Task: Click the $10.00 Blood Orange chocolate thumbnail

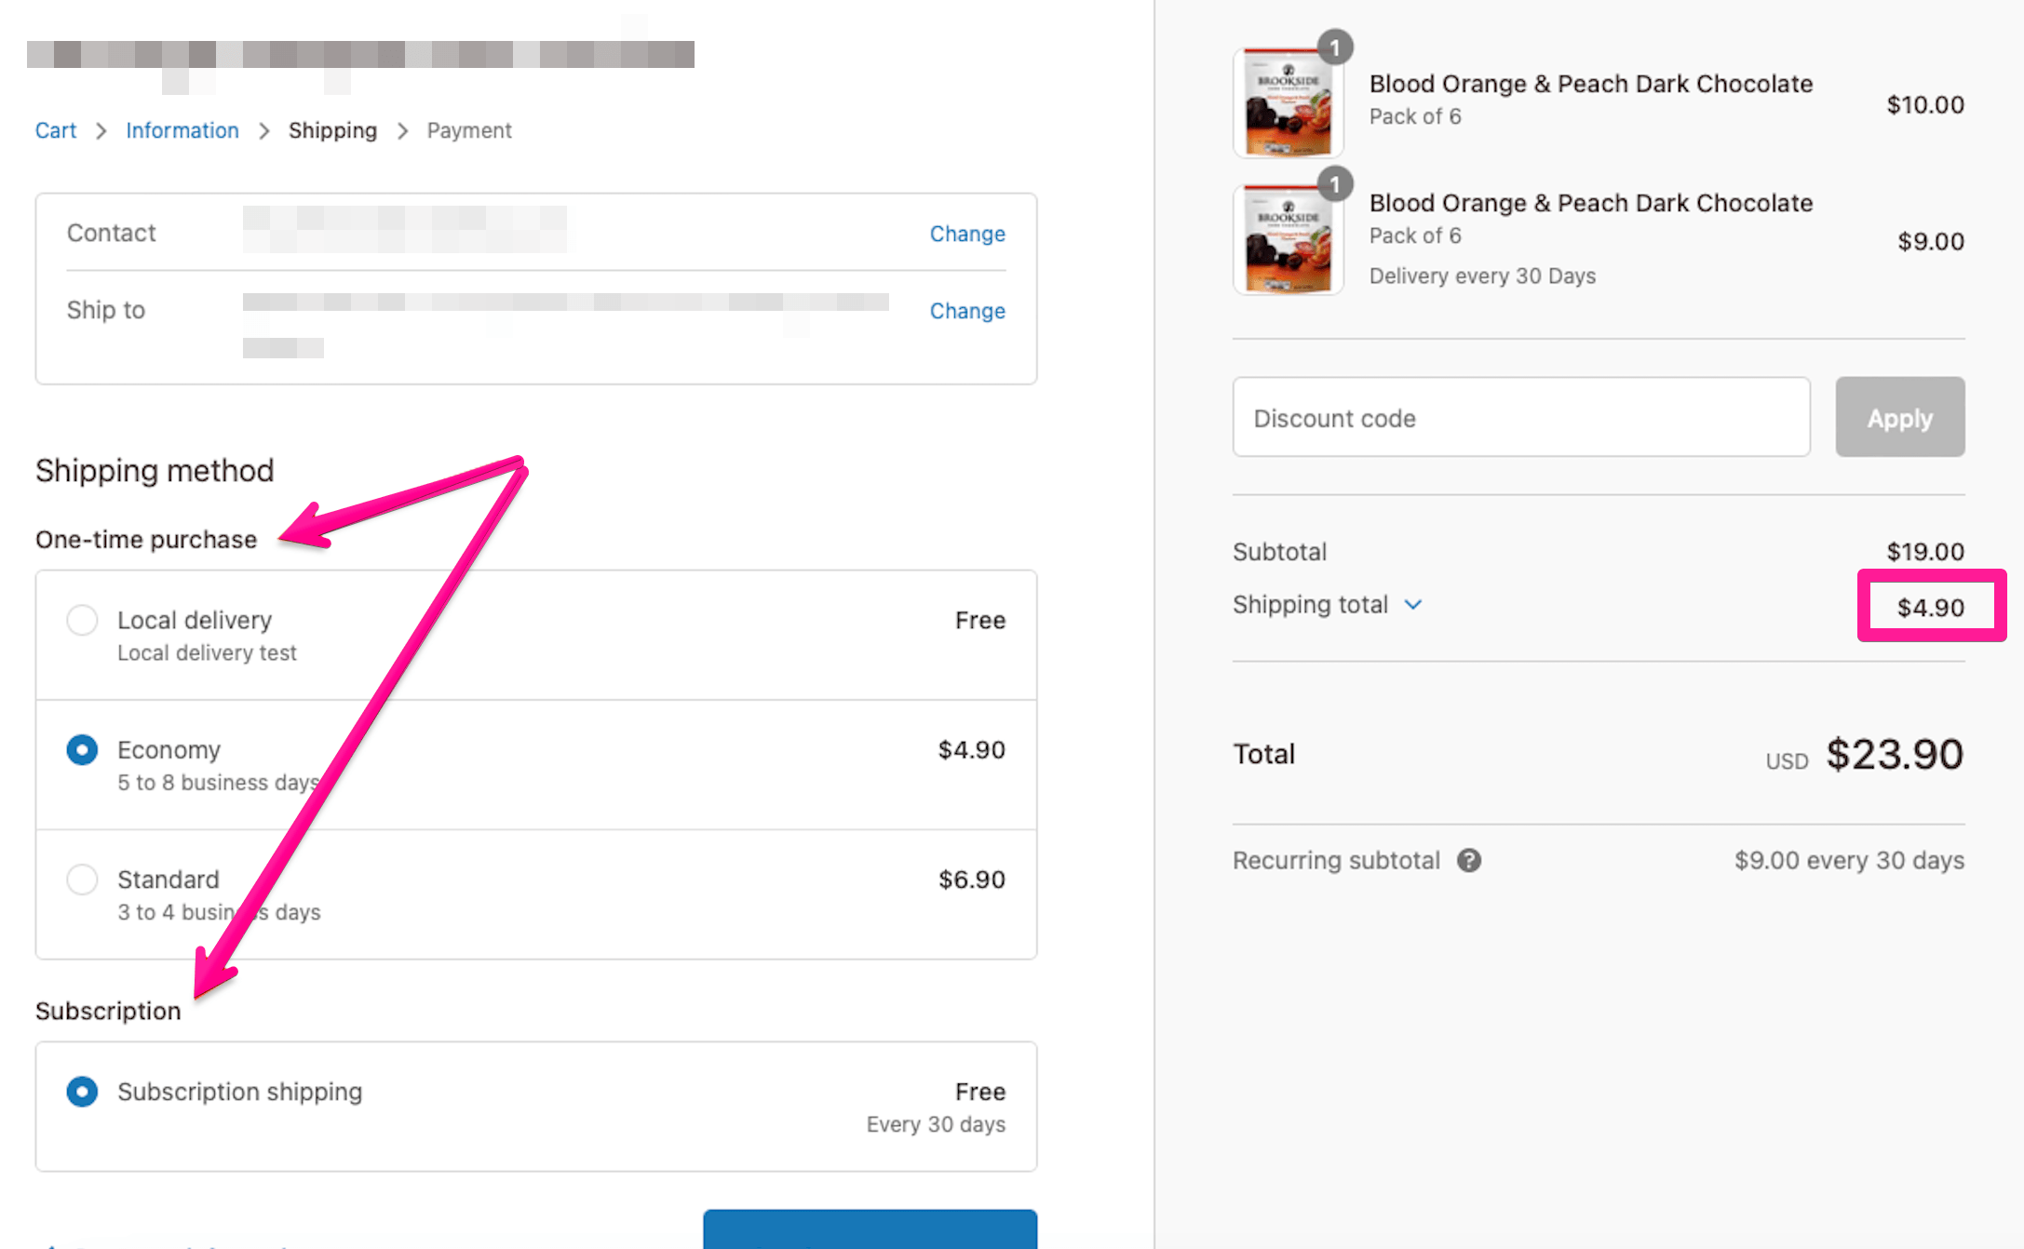Action: coord(1289,102)
